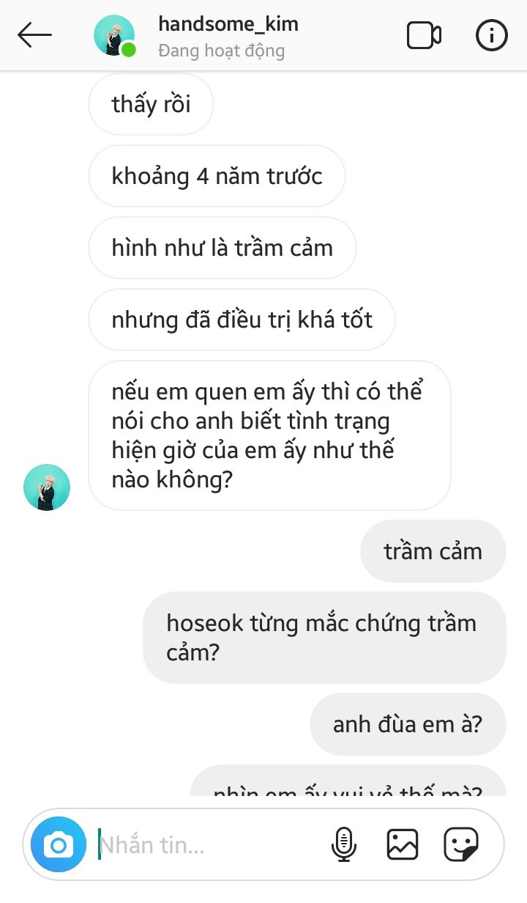Start a video call with handsome_kim
Viewport: 527px width, 903px height.
coord(424,35)
